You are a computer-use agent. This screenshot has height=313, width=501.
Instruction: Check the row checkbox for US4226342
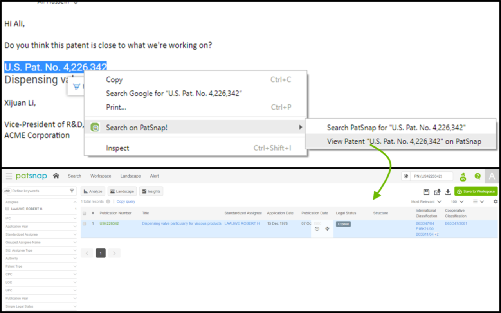coord(84,224)
